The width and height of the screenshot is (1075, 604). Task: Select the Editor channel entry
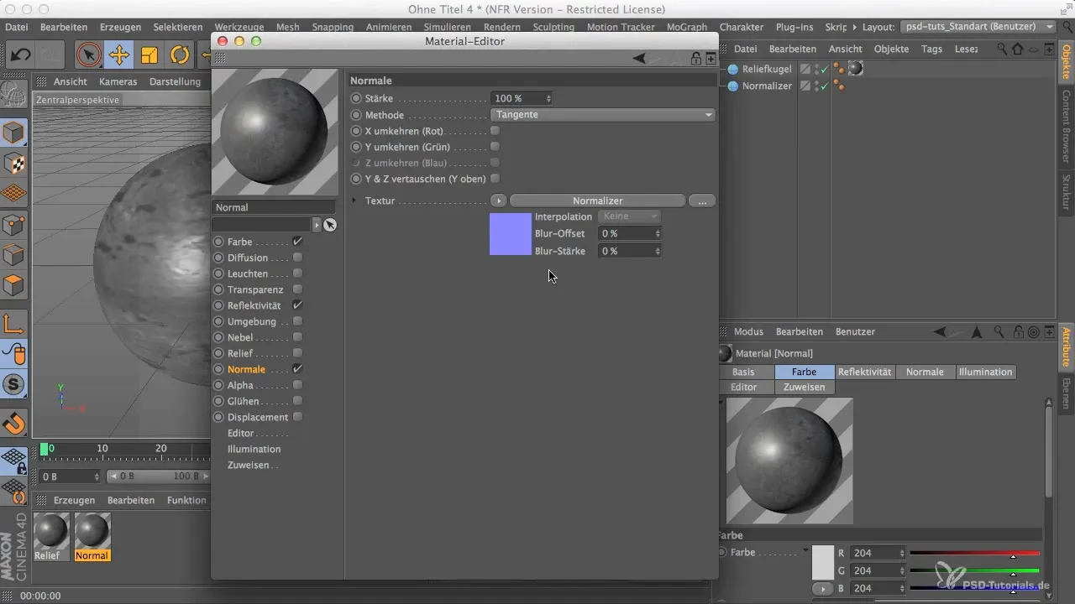(x=240, y=433)
